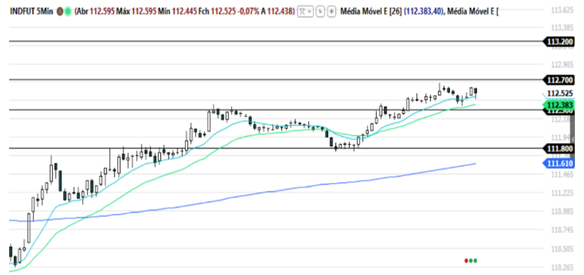Click the 113.200 horizontal line price tag
The height and width of the screenshot is (275, 584).
pyautogui.click(x=559, y=42)
